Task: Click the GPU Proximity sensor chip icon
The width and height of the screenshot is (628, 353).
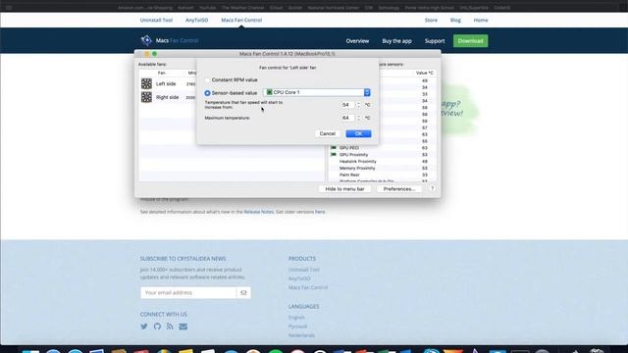Action: coord(334,155)
